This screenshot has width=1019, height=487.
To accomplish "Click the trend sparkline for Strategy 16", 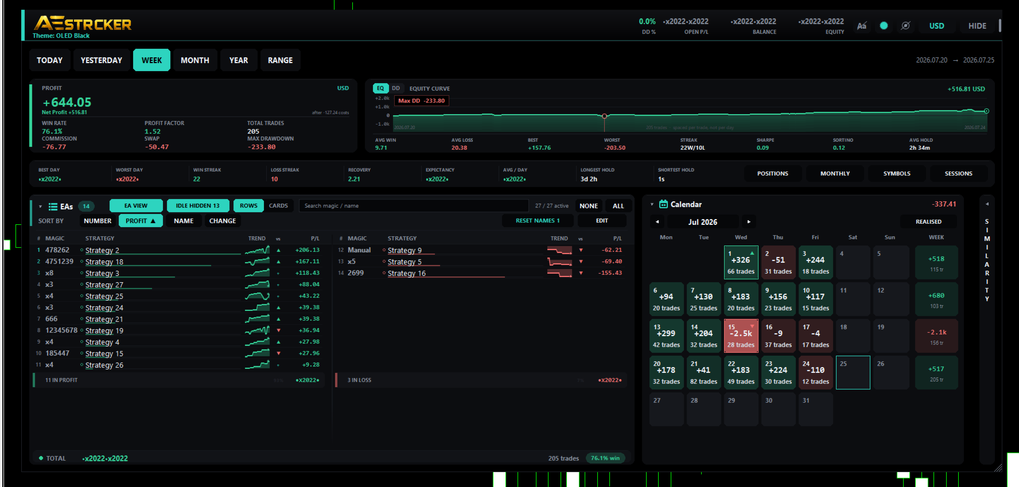I will (559, 273).
